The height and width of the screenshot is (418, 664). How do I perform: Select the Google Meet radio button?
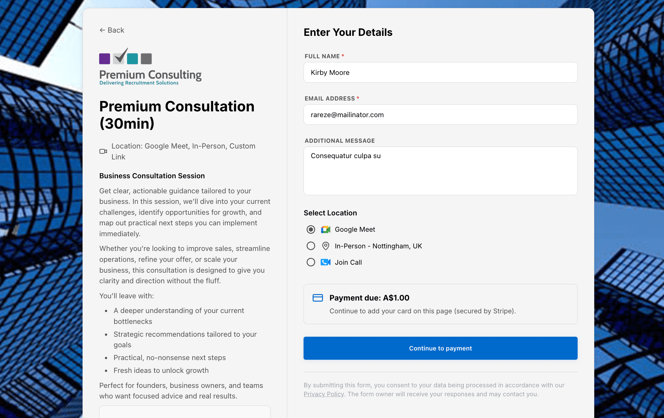coord(311,229)
